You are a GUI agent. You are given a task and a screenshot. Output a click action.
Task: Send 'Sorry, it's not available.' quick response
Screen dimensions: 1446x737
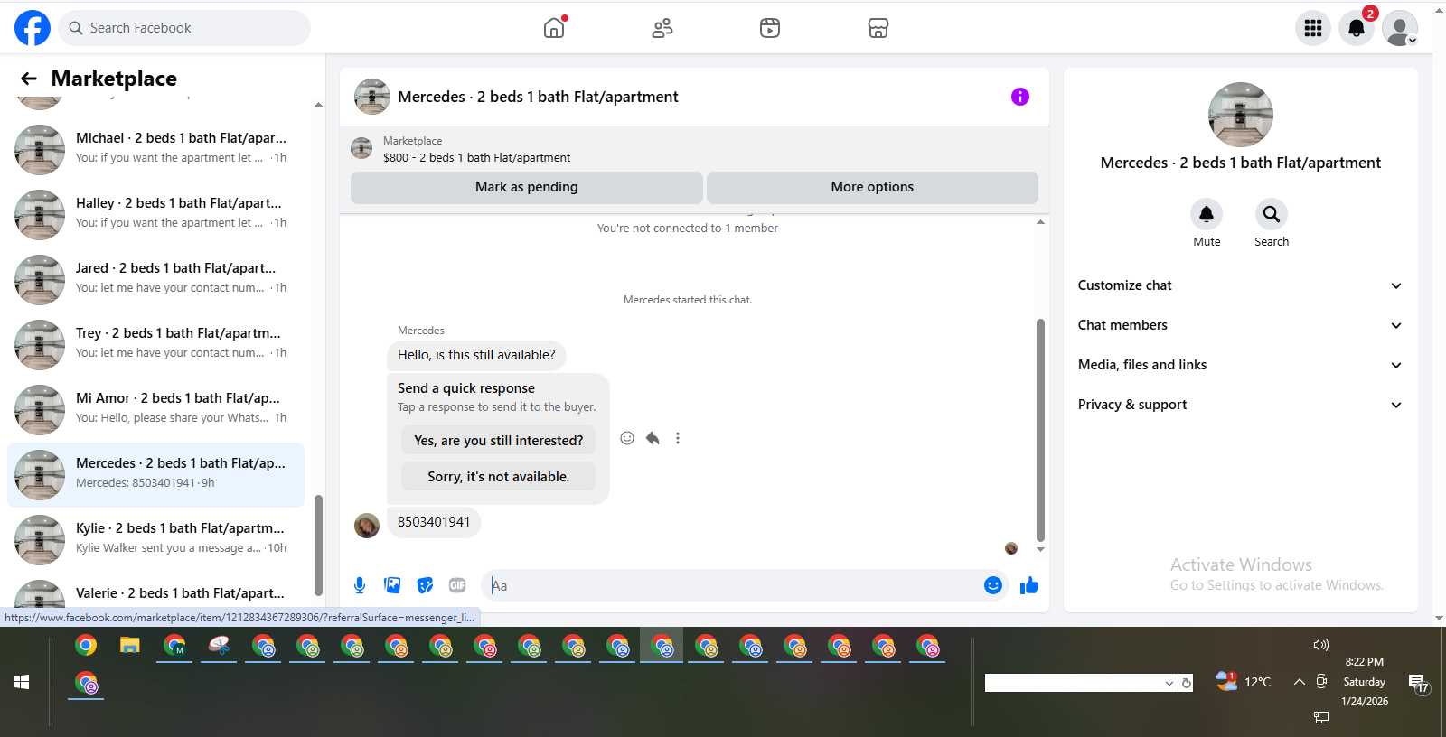point(499,477)
